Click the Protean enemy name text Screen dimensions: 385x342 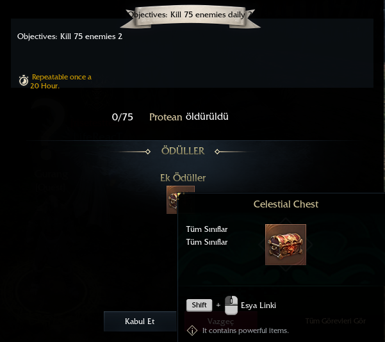[166, 117]
